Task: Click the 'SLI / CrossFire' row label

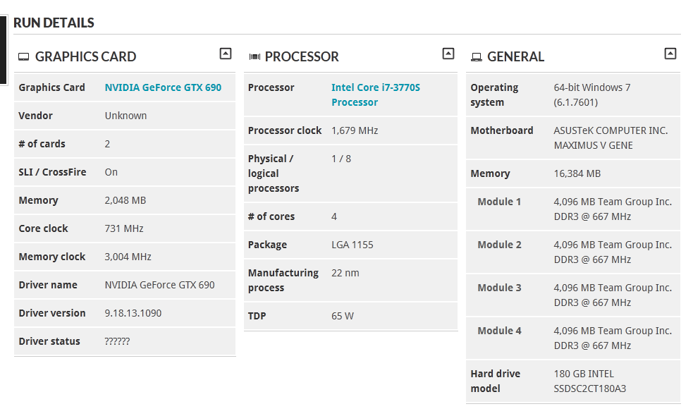Action: pos(52,173)
